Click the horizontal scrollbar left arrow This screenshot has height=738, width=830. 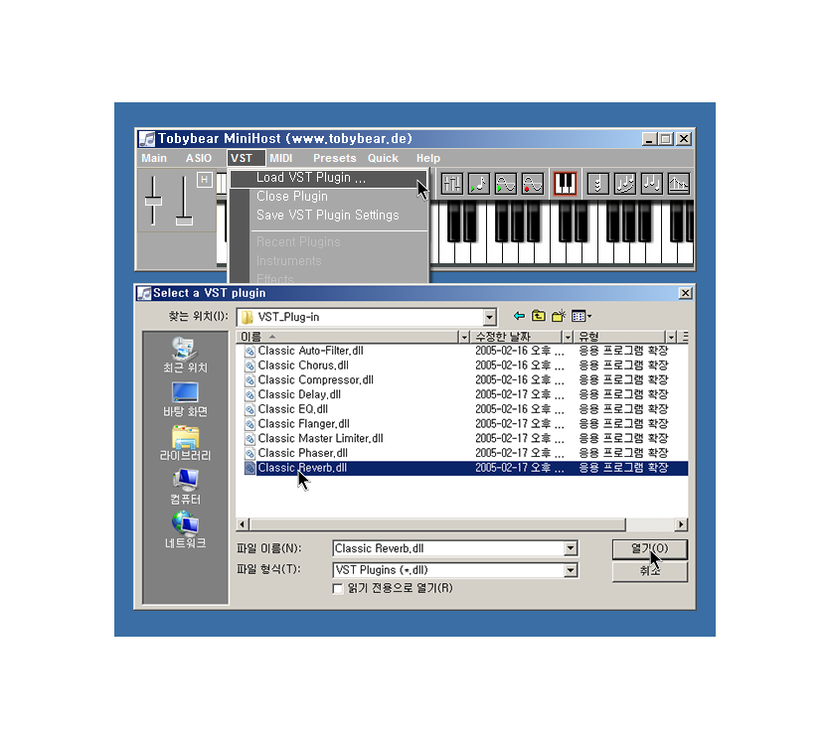tap(243, 524)
